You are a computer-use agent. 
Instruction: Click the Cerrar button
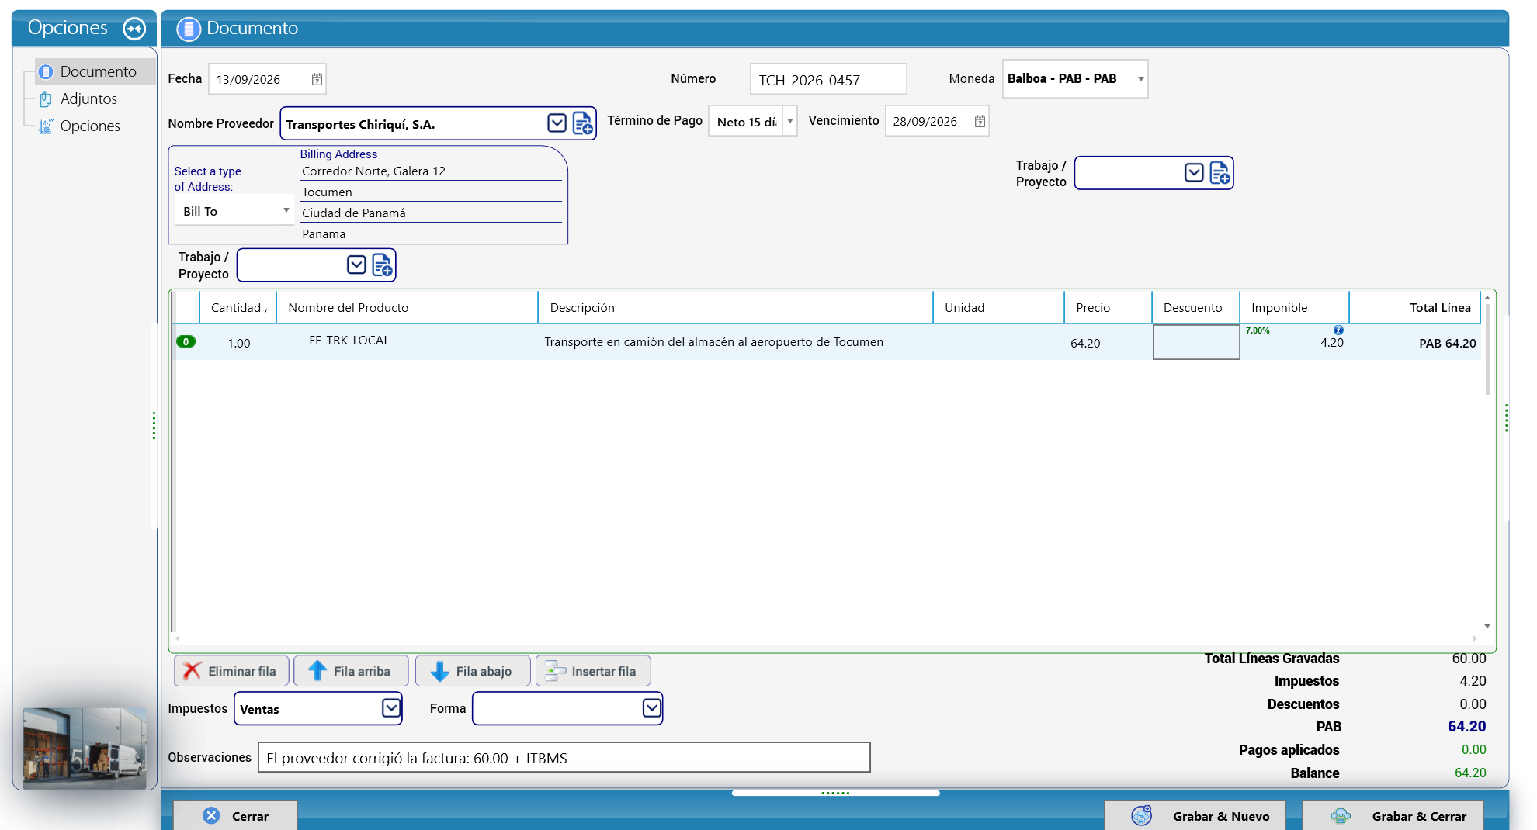235,815
